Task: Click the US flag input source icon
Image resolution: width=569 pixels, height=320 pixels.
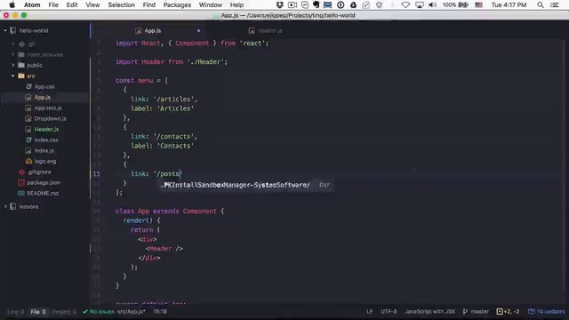Action: (478, 4)
